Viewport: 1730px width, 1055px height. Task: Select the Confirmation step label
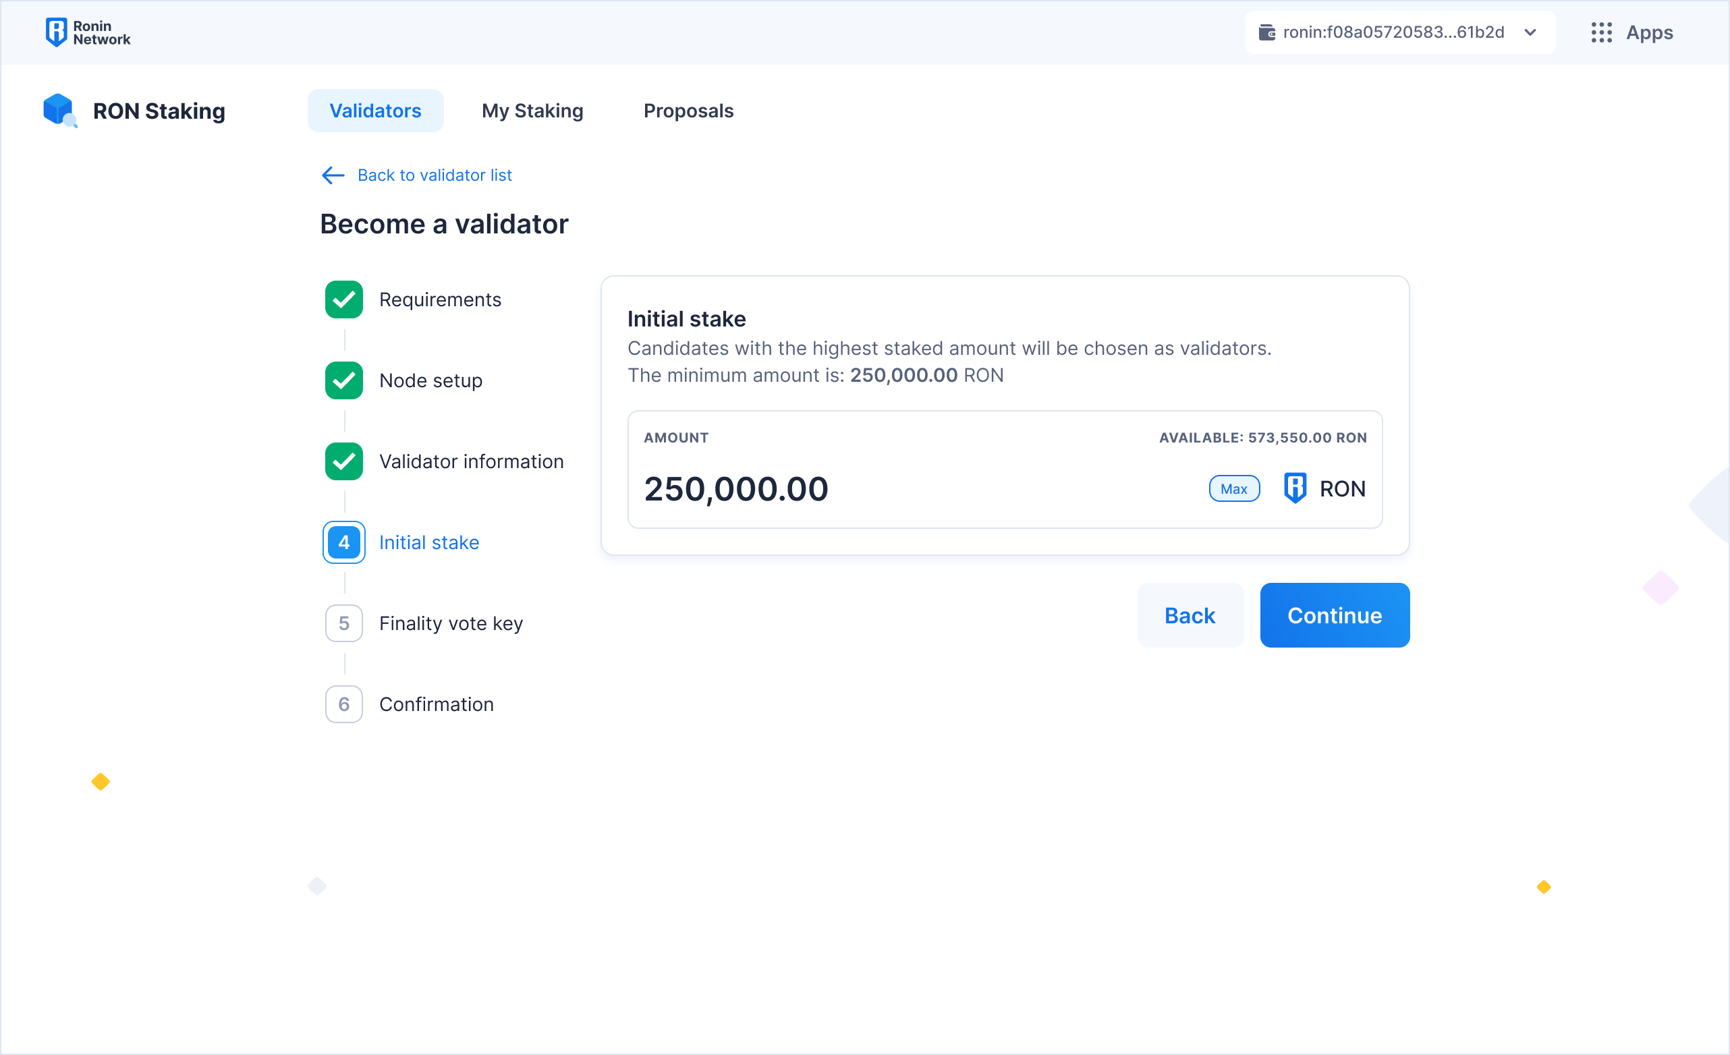click(x=437, y=704)
